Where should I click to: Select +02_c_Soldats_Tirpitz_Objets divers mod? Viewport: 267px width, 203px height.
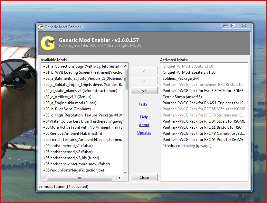(83, 85)
